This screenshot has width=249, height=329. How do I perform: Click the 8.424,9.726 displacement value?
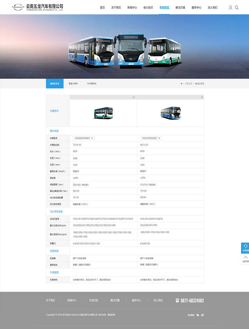[x=145, y=244]
